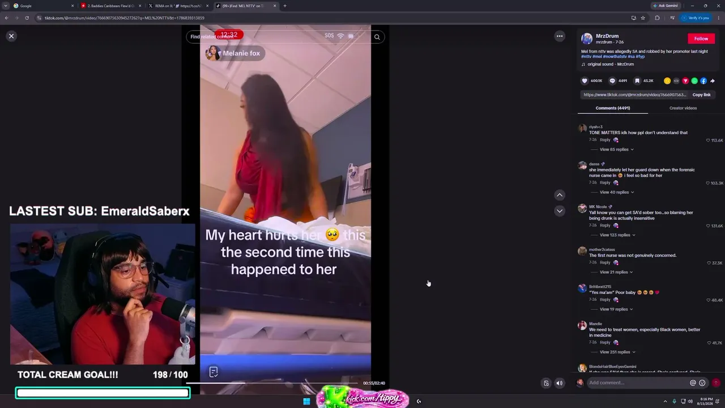This screenshot has width=725, height=408.
Task: Go to the next video with down arrow
Action: click(x=560, y=211)
